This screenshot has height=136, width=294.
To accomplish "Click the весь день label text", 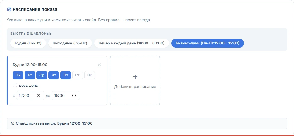I will pyautogui.click(x=29, y=86).
